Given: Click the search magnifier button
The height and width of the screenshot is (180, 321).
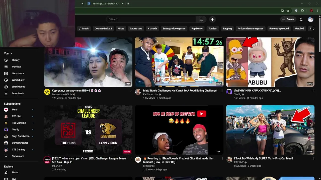Looking at the screenshot, I should pos(201,19).
